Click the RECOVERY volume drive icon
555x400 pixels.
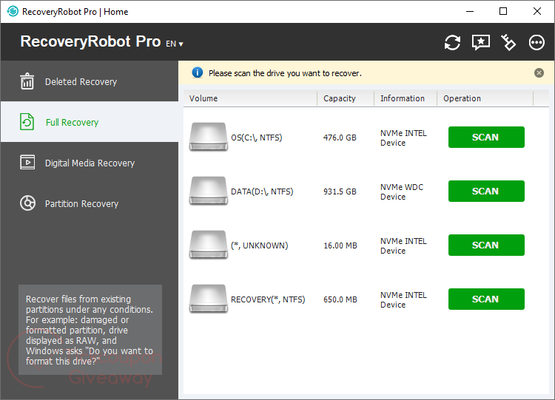(x=208, y=299)
